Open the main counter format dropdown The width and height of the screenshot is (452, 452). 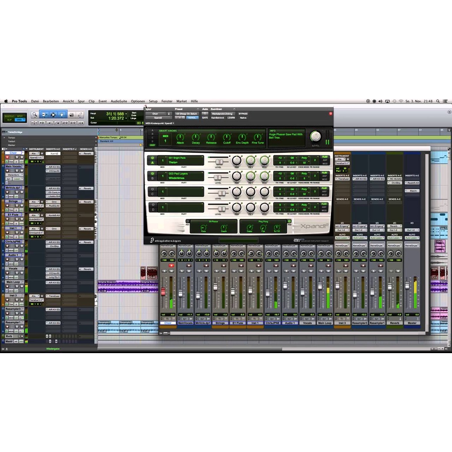pos(126,114)
